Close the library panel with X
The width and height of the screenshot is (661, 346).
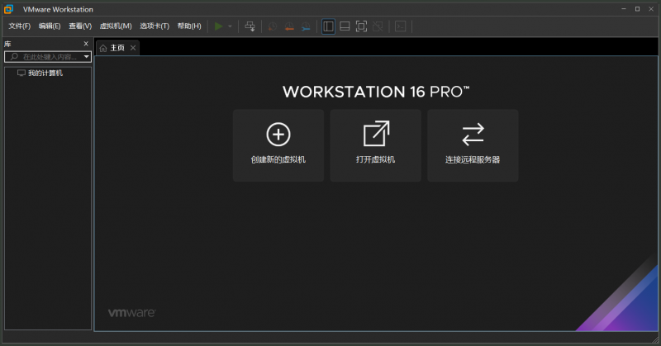coord(86,44)
